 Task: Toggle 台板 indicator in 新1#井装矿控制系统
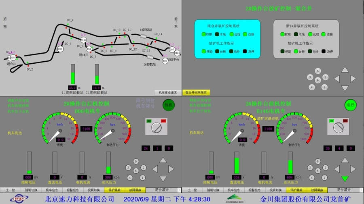296,51
